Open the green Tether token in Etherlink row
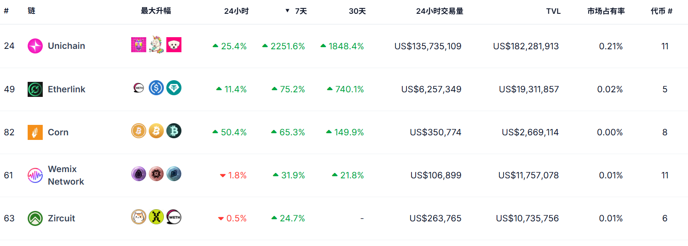The width and height of the screenshot is (688, 246). pos(174,88)
